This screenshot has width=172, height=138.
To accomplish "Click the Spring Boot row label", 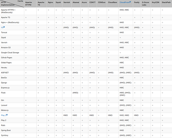I will click(6, 130).
